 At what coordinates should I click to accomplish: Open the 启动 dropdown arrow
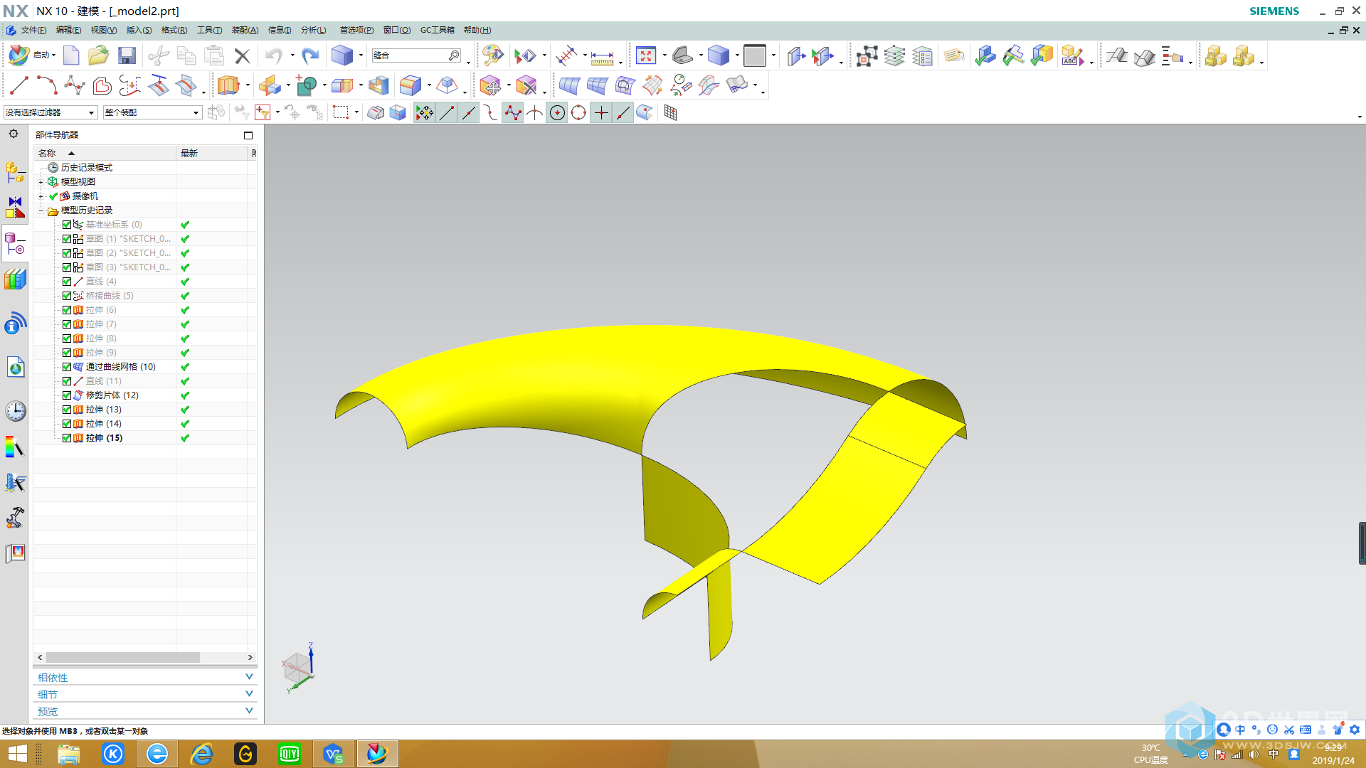(54, 55)
